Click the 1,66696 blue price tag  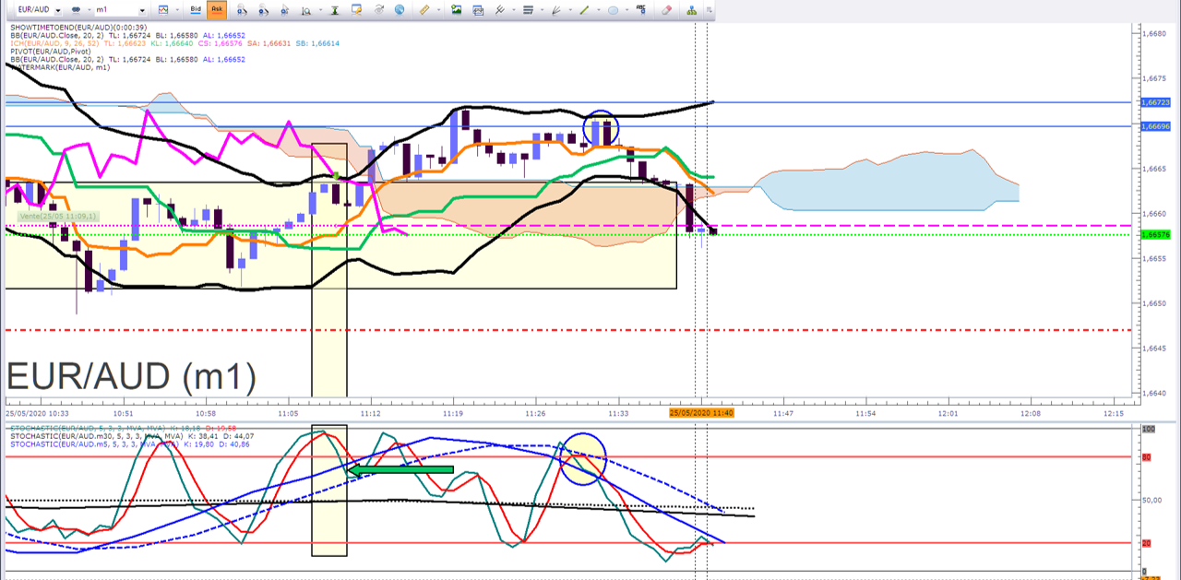tap(1156, 125)
